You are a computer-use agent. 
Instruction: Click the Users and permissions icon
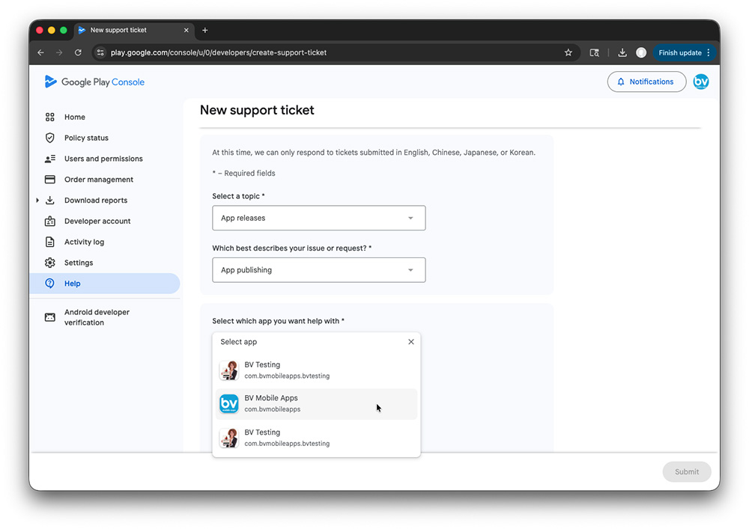pyautogui.click(x=49, y=159)
